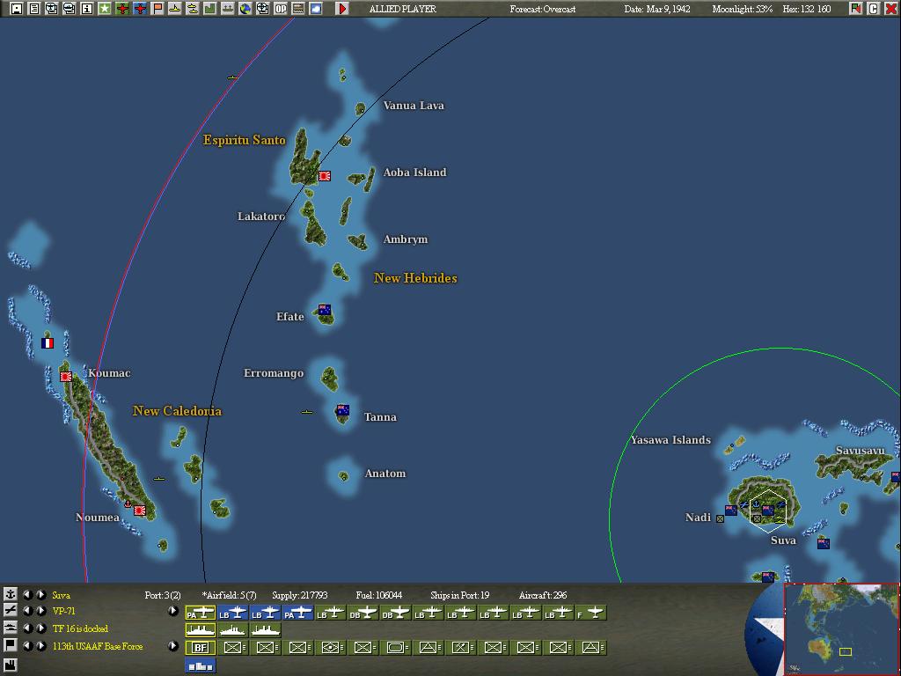Click the Japanese flag at Espiritu Santo
The height and width of the screenshot is (676, 901).
(325, 176)
